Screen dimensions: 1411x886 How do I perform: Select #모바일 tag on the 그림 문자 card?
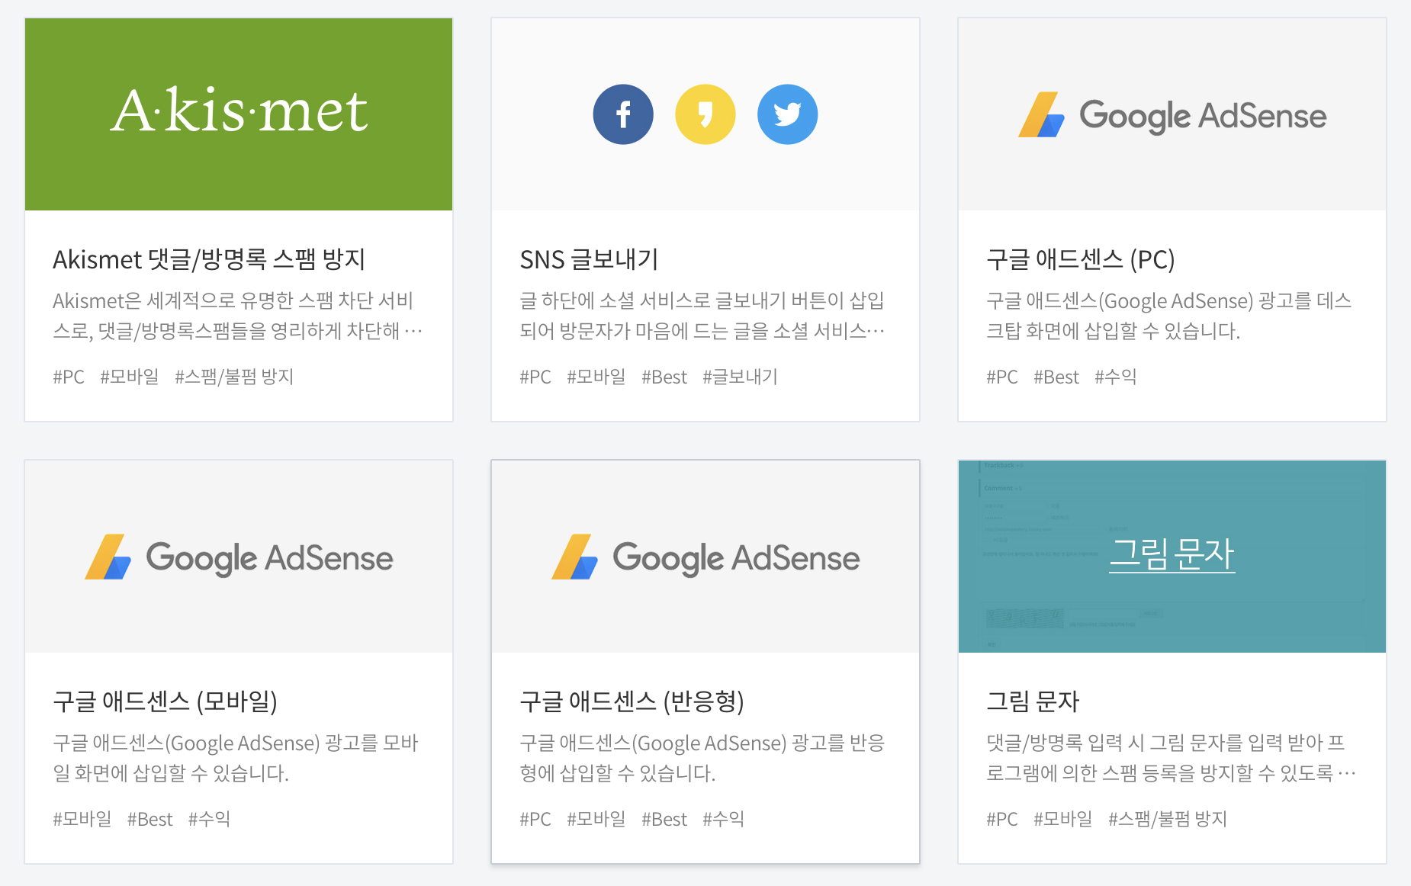1063,819
